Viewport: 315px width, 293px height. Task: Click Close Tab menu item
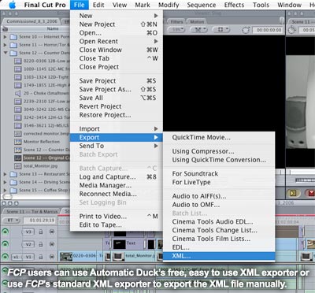click(x=117, y=58)
